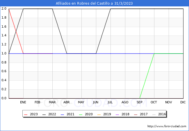Click the 0.0 y-axis value

(x=4, y=98)
